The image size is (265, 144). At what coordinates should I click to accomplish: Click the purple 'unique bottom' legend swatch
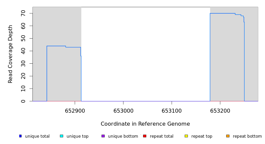pos(103,136)
